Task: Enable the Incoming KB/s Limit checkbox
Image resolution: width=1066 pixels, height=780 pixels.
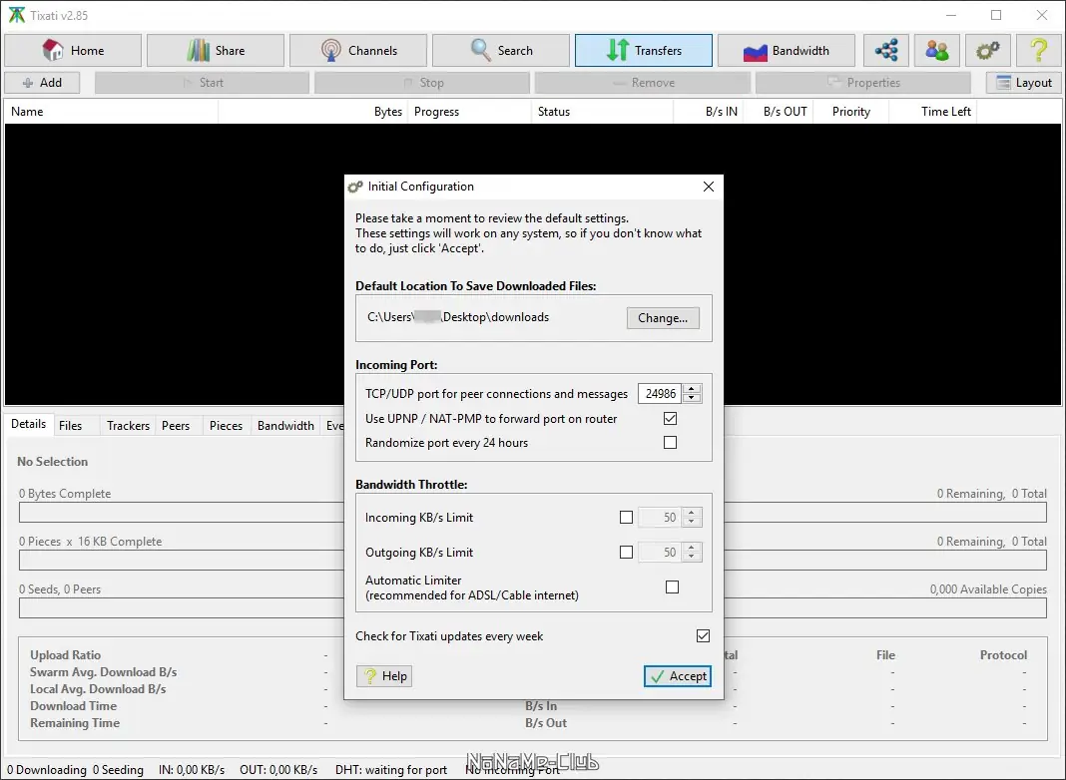Action: 626,517
